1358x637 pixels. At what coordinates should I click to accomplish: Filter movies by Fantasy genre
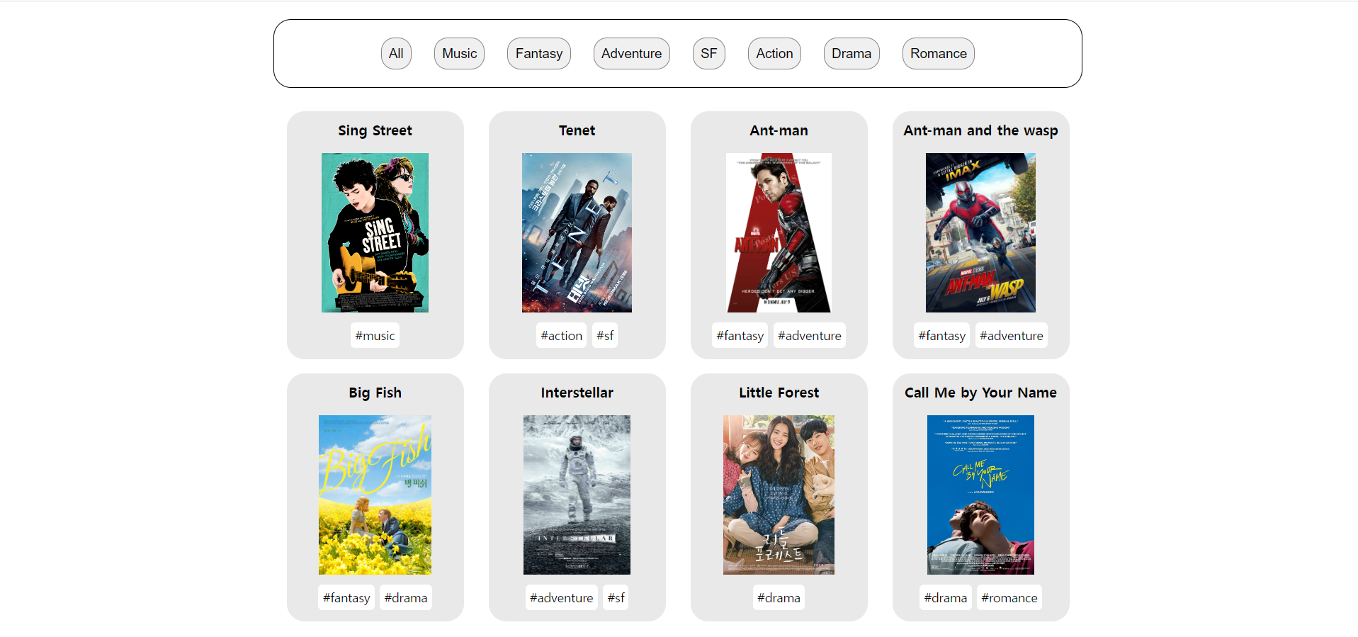(539, 54)
